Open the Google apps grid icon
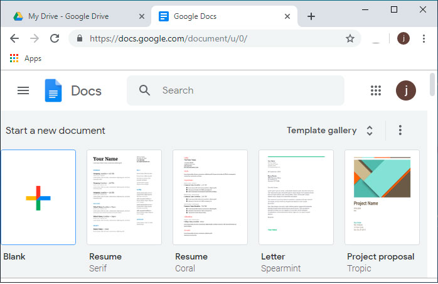This screenshot has width=438, height=284. (x=376, y=90)
